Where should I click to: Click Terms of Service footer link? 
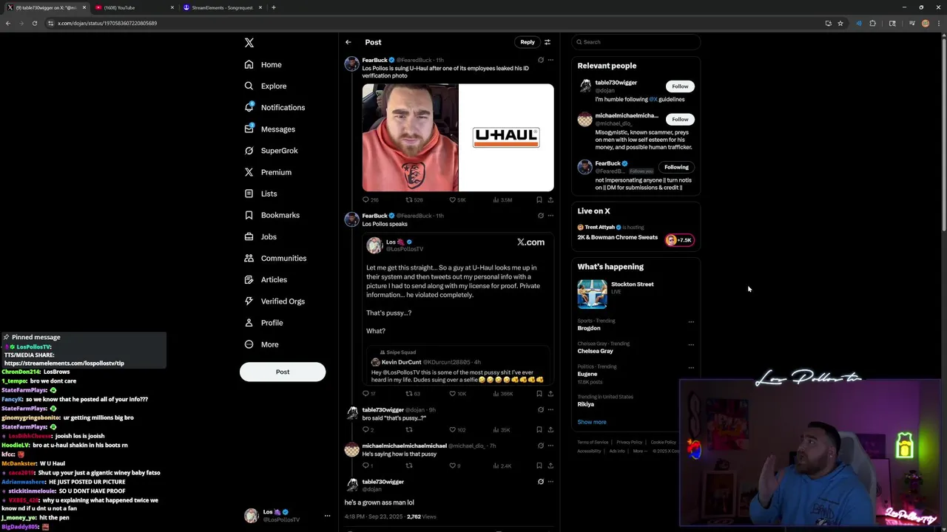tap(593, 442)
